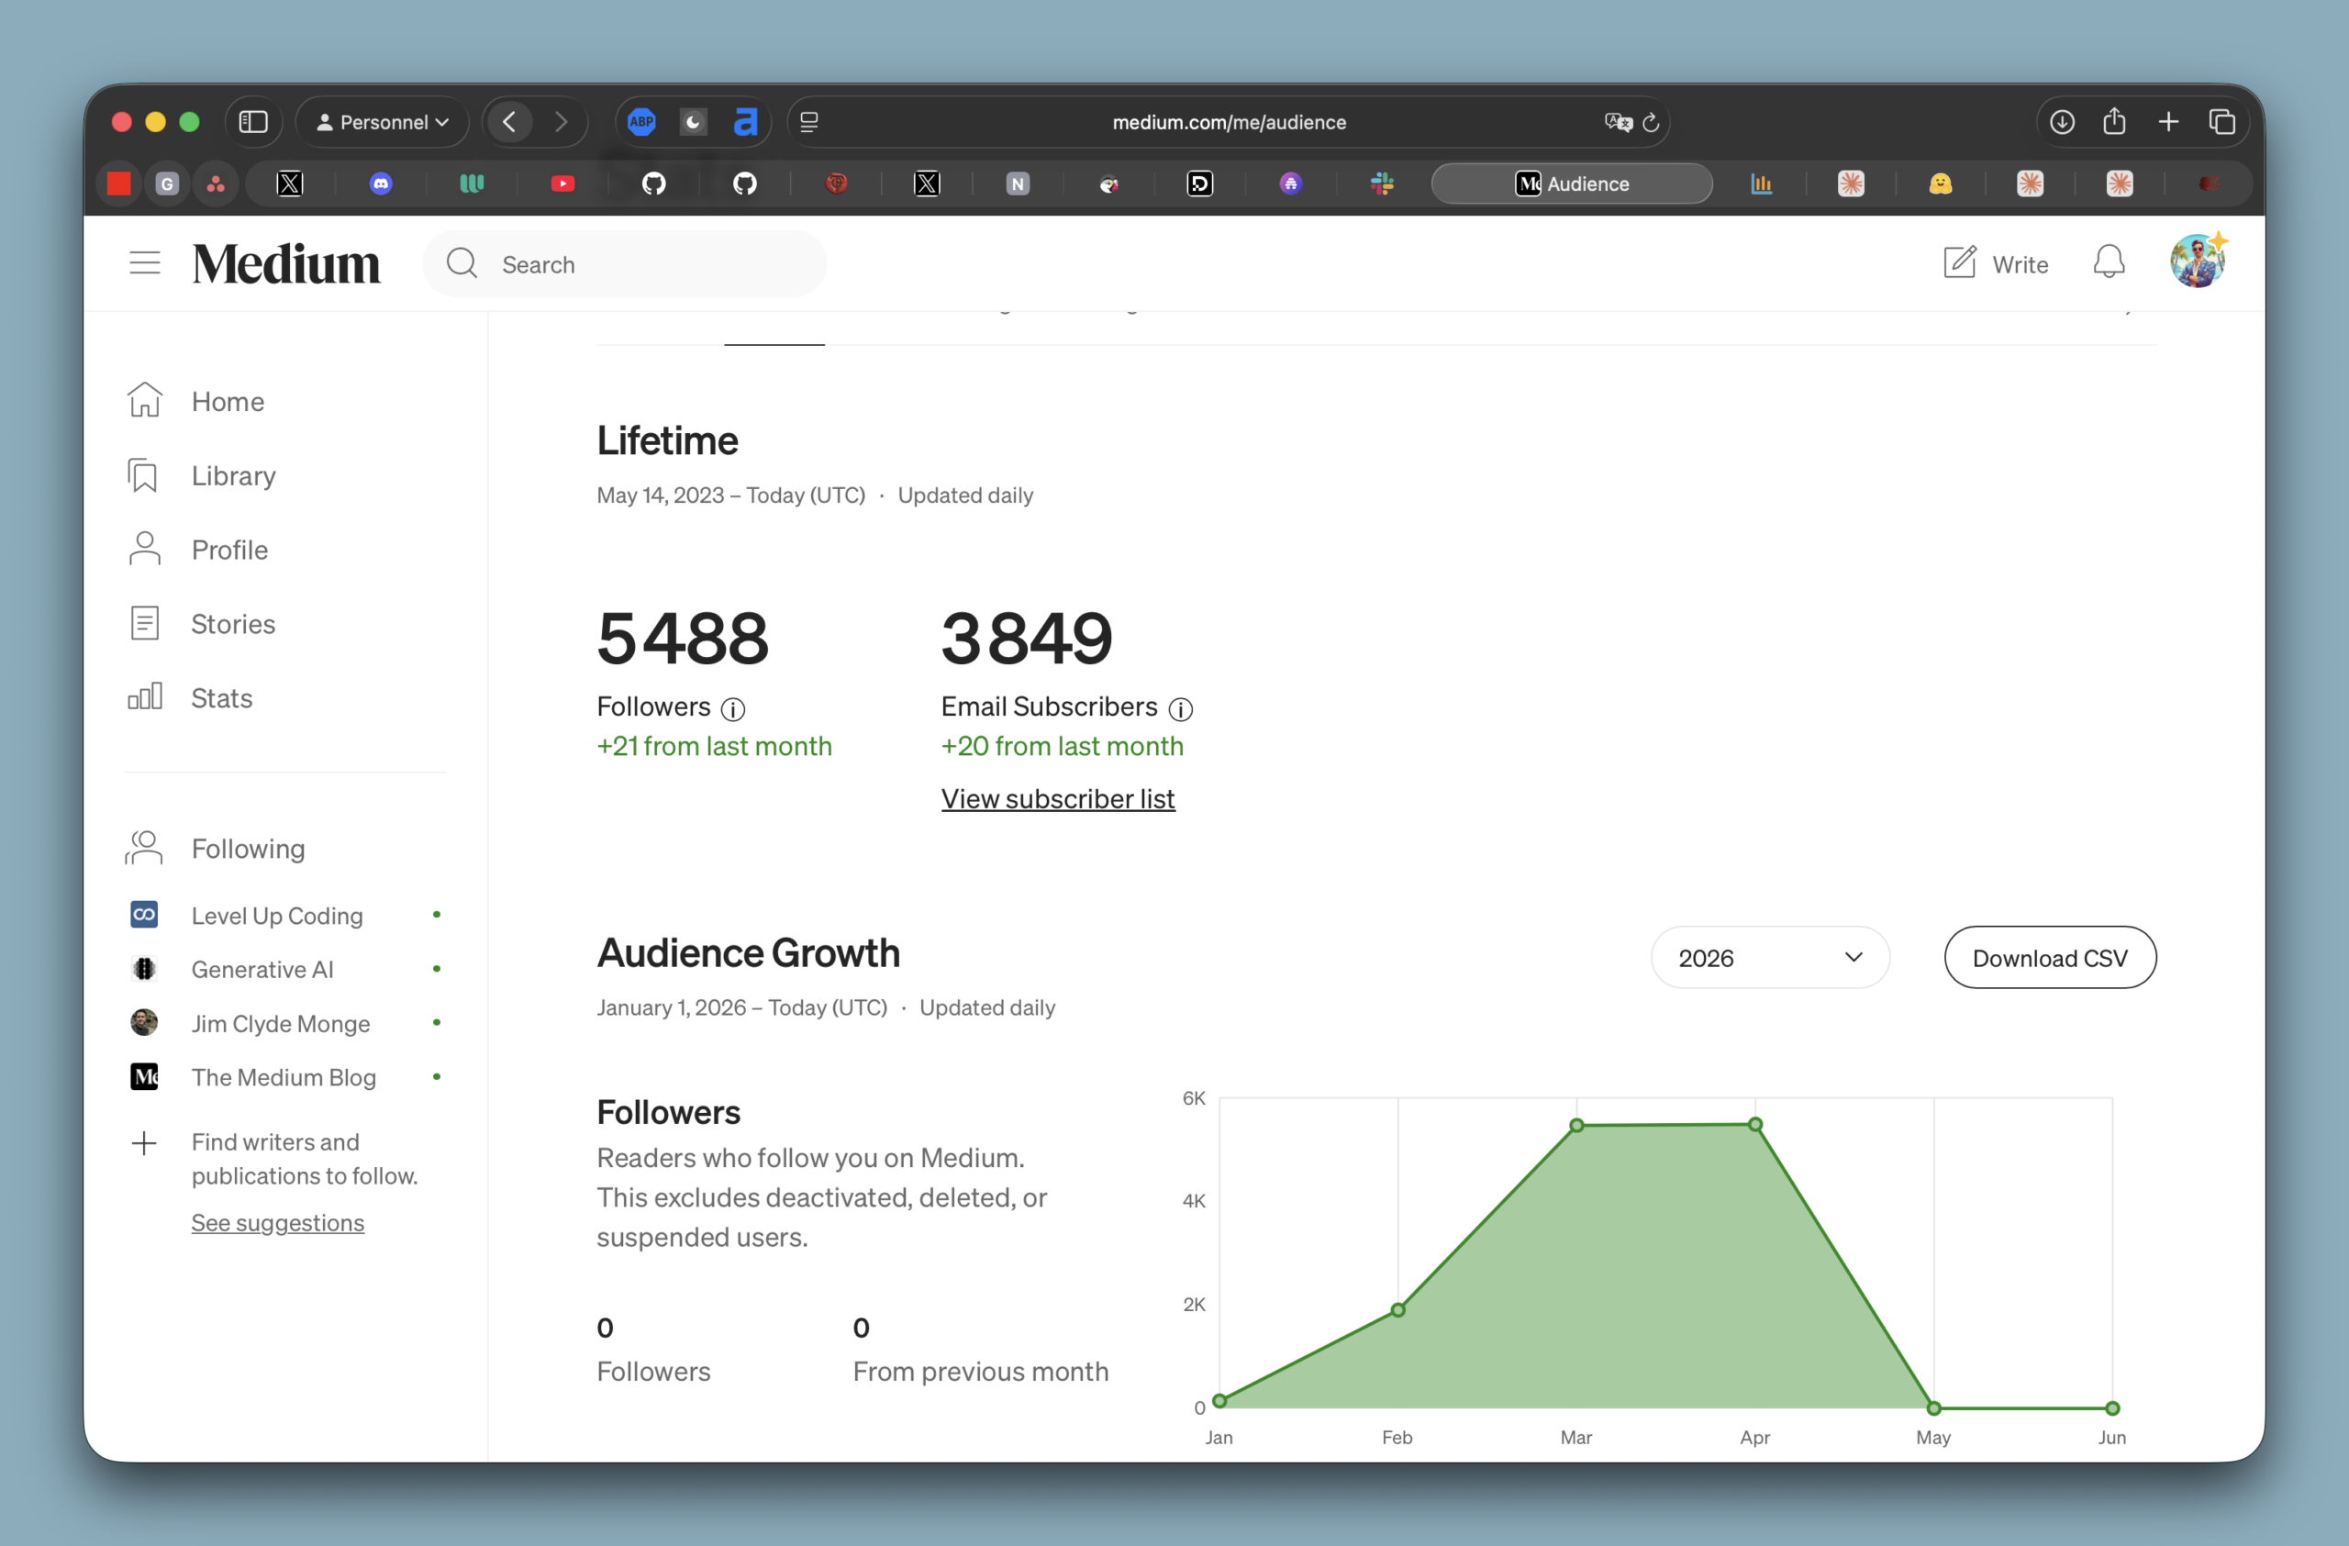This screenshot has height=1546, width=2349.
Task: Open the blue 'a' extension
Action: tap(745, 122)
